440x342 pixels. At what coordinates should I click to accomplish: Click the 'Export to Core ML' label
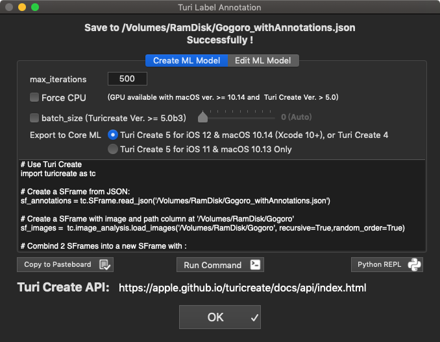pos(66,135)
